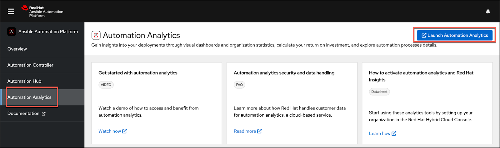
Task: Click the external link icon beside Learn how
Action: click(x=394, y=133)
